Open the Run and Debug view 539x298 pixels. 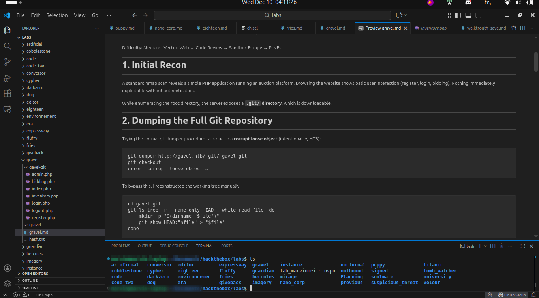[x=7, y=78]
